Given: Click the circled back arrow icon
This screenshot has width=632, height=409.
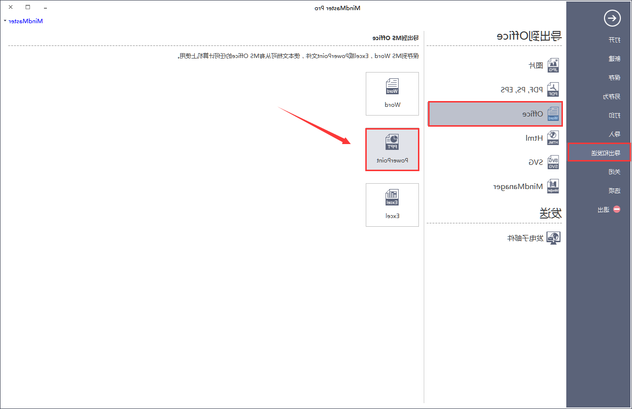Looking at the screenshot, I should tap(612, 18).
